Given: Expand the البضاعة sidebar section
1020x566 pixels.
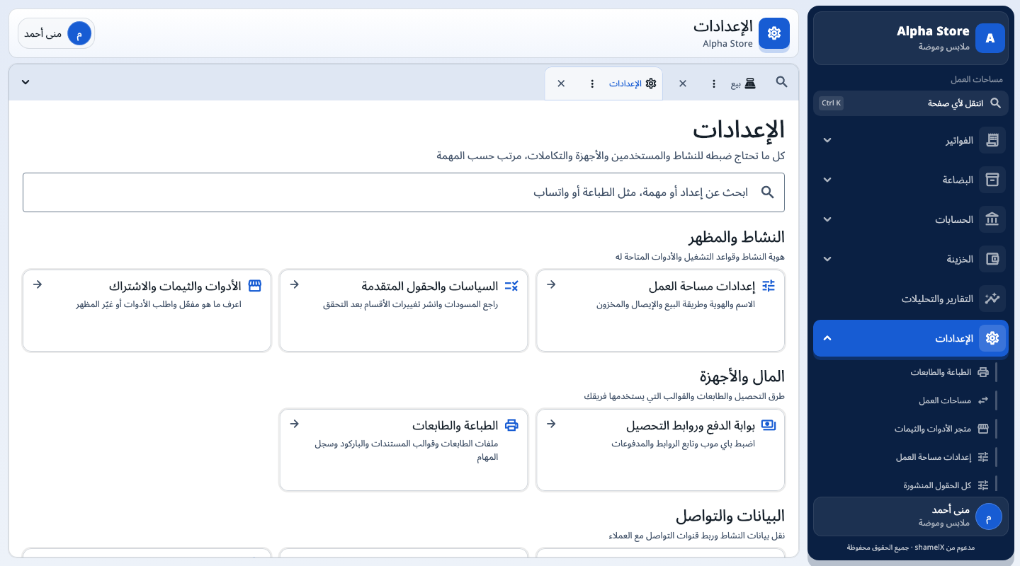Looking at the screenshot, I should tap(827, 180).
